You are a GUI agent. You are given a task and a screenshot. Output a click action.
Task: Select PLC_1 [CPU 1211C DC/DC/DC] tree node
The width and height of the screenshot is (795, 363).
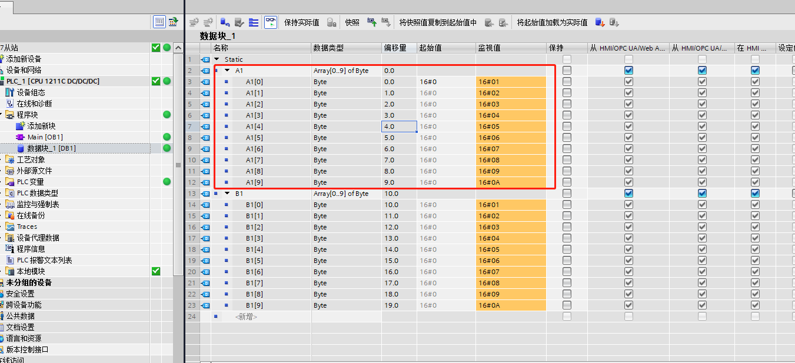point(53,81)
